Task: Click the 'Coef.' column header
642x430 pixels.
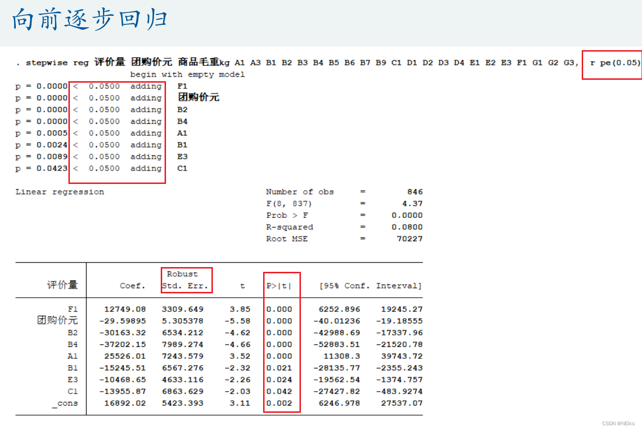Action: 133,286
